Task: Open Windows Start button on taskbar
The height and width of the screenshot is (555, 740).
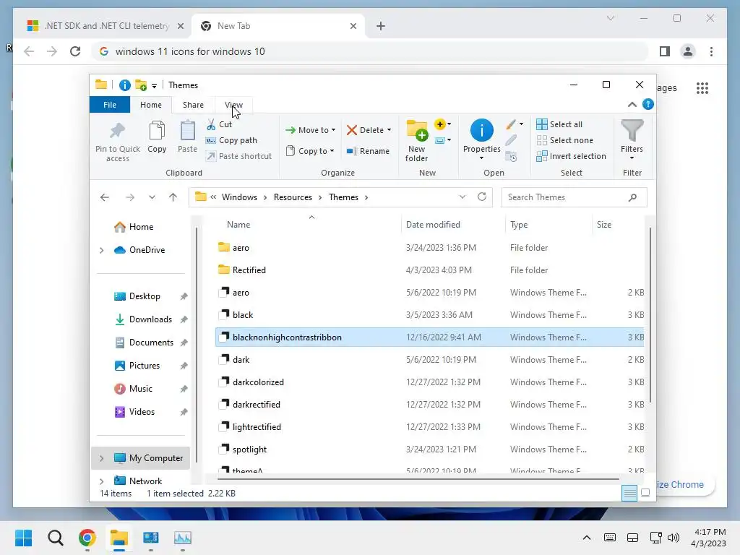Action: coord(23,538)
